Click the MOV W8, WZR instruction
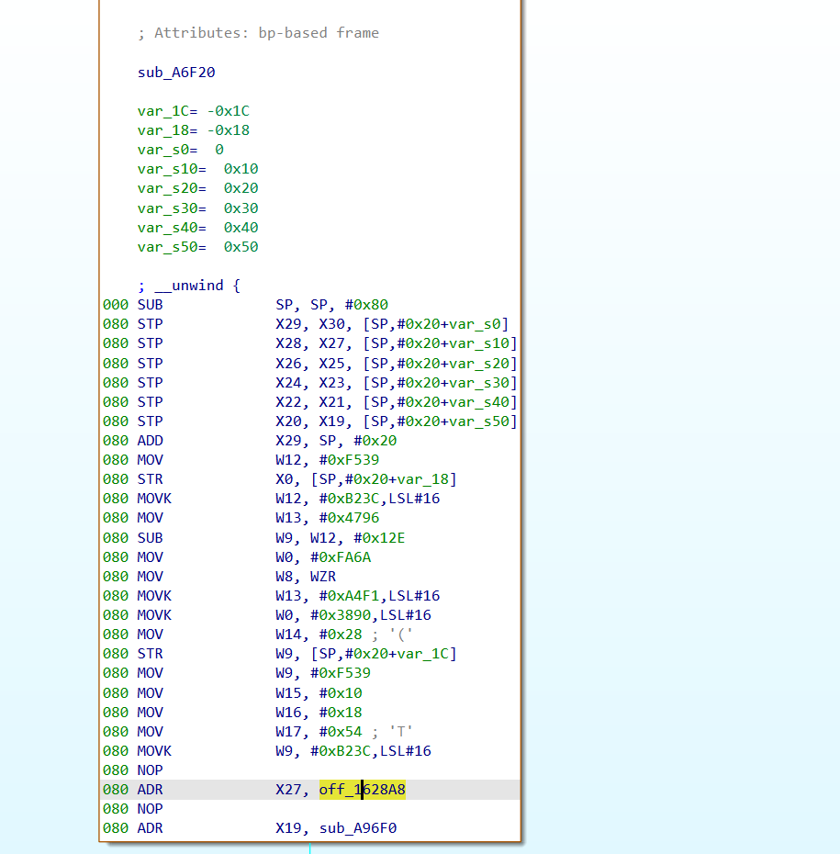 (236, 577)
